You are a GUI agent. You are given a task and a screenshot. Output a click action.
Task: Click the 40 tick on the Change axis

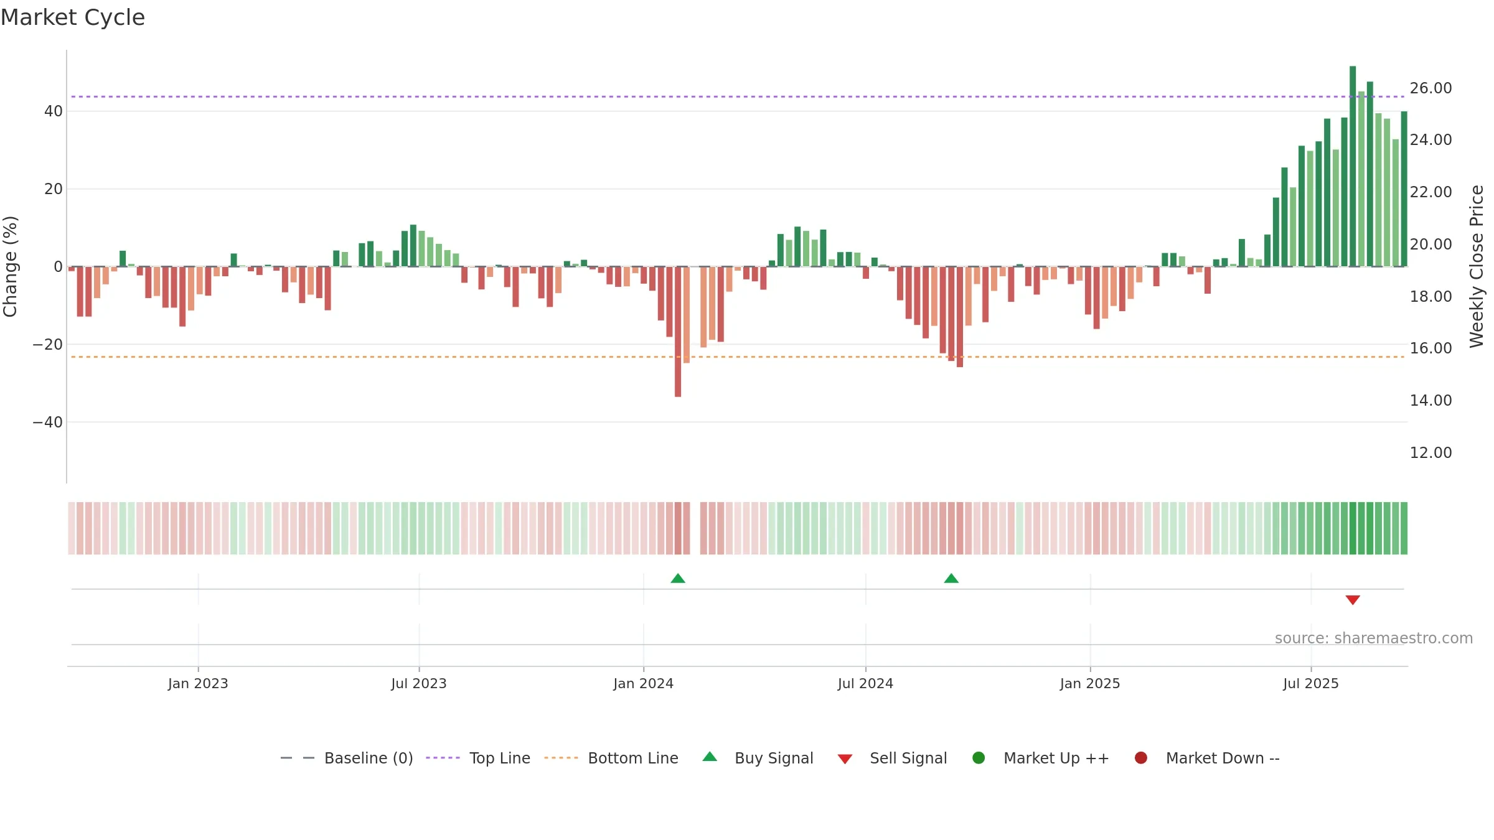54,111
